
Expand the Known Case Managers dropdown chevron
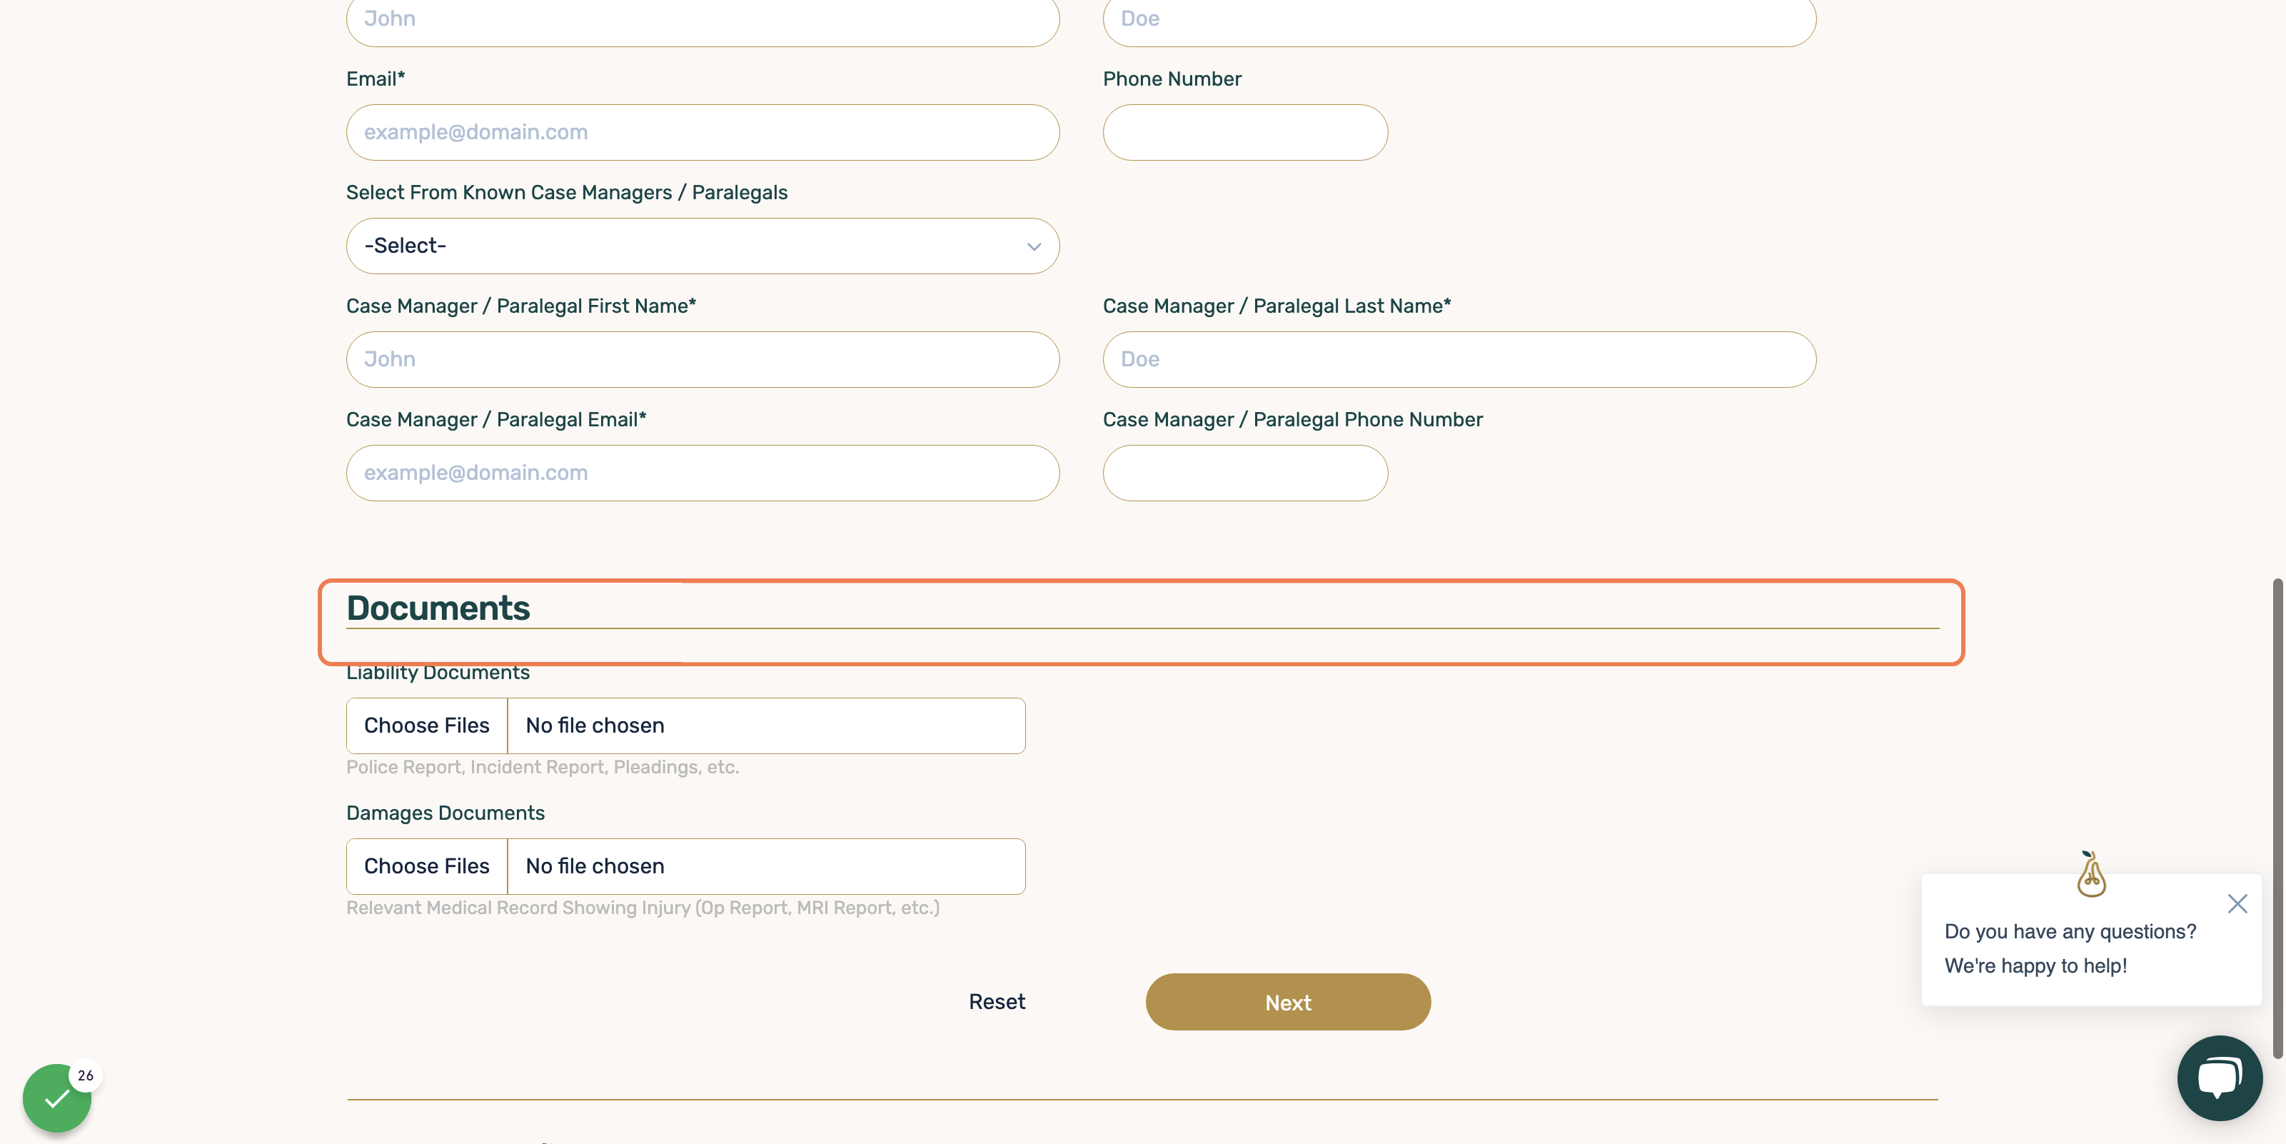tap(1034, 247)
